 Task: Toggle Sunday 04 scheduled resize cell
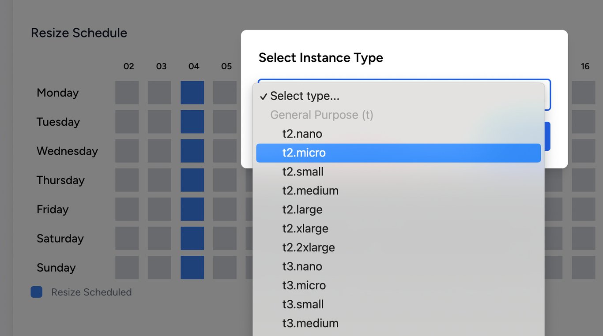click(x=192, y=268)
